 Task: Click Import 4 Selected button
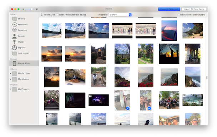pos(169,9)
